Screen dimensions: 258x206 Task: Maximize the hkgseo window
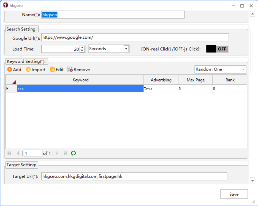pos(242,6)
